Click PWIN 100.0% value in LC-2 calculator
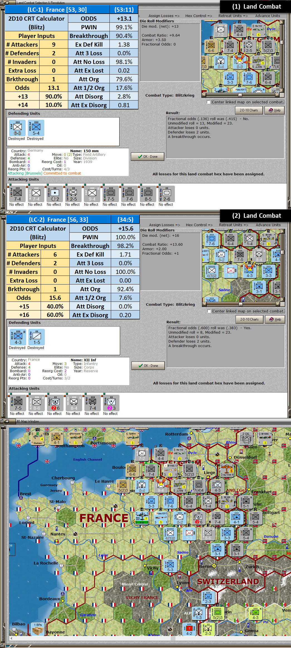Viewport: 291px width, 648px height. [125, 237]
